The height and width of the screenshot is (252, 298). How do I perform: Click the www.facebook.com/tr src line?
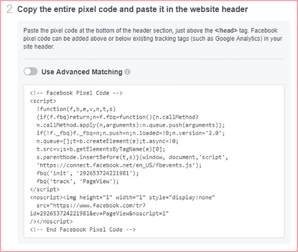[x=91, y=205]
